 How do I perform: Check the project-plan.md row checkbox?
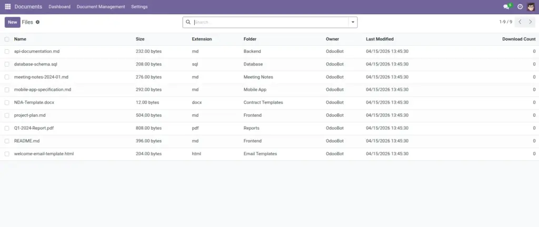coord(7,116)
